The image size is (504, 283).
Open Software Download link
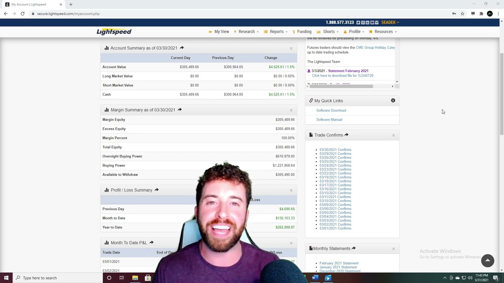pyautogui.click(x=331, y=110)
